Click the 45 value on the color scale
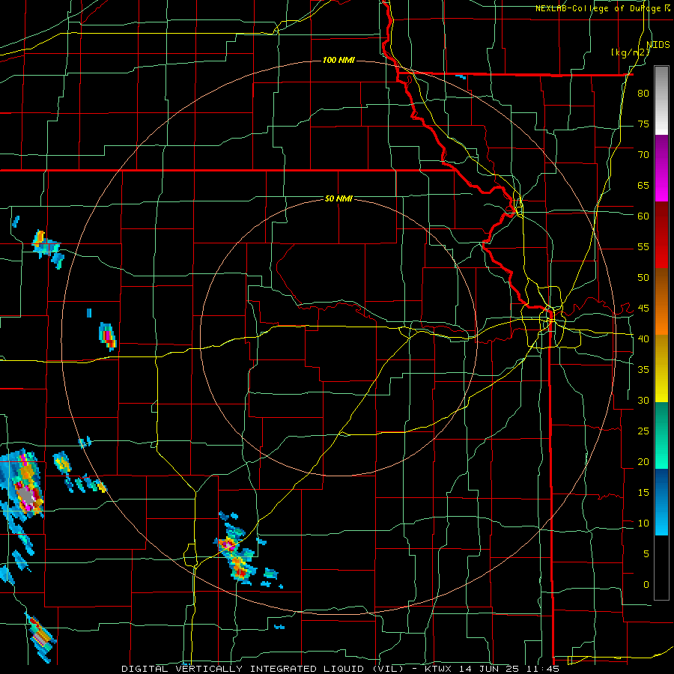Screen dimensions: 674x674 pos(643,309)
